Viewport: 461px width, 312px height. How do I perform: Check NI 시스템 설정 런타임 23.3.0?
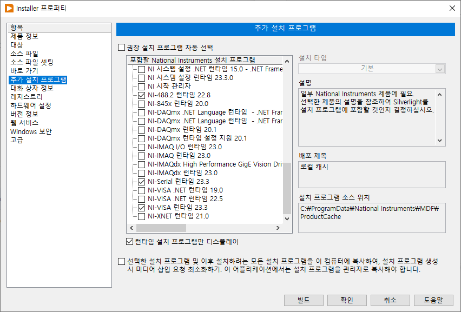point(141,78)
